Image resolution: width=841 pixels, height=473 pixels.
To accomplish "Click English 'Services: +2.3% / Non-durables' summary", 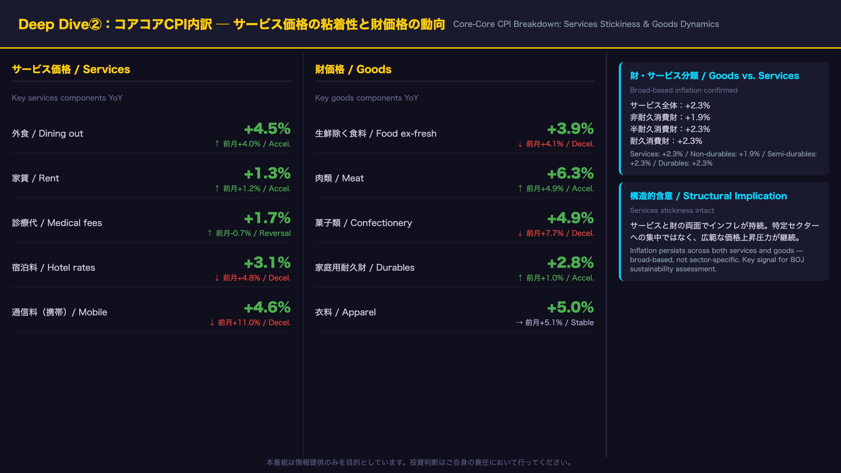I will [x=723, y=158].
